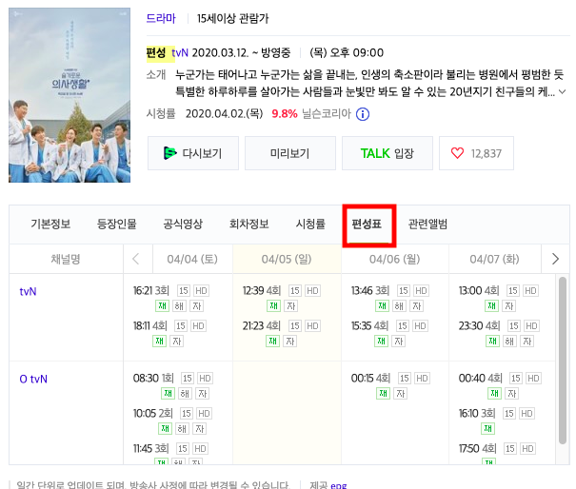This screenshot has width=576, height=489.
Task: Click the HD badge beside 16:21 3회
Action: 201,291
